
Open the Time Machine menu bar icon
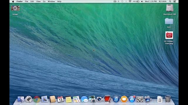(x=122, y=1)
